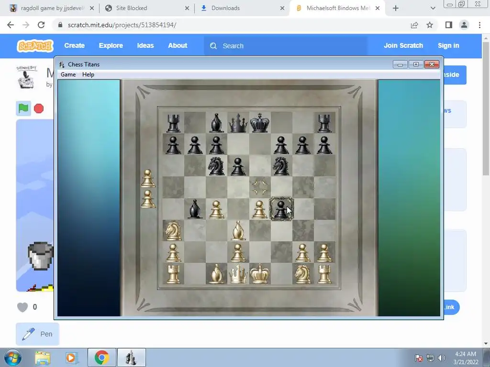Open the Windows Start button

coord(12,357)
